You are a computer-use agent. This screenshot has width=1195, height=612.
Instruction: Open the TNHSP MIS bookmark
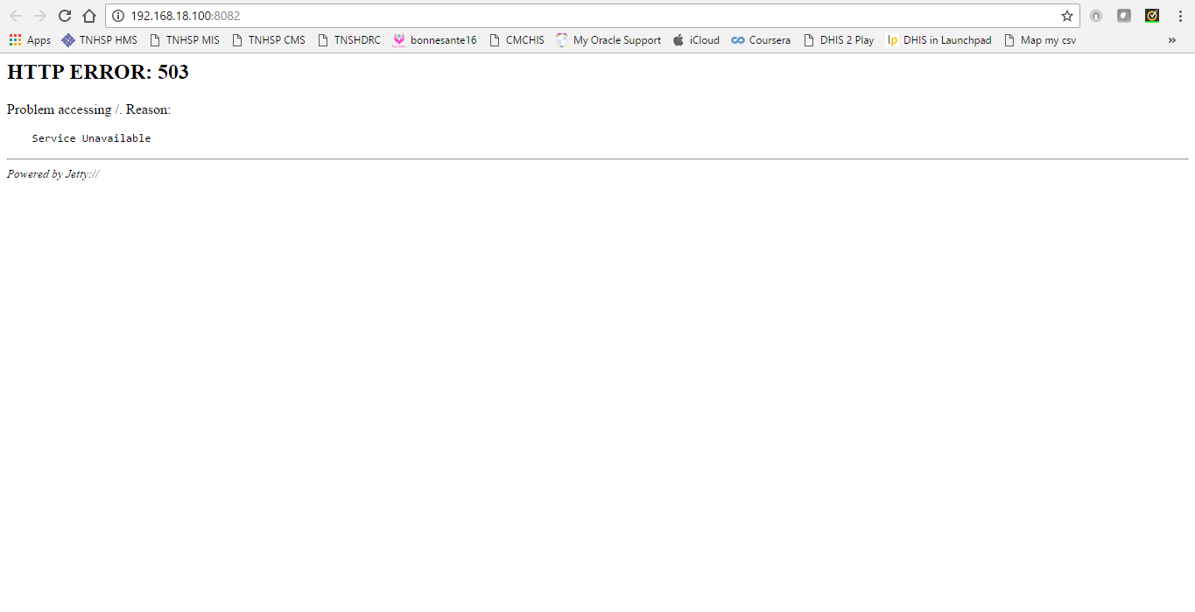[x=185, y=40]
